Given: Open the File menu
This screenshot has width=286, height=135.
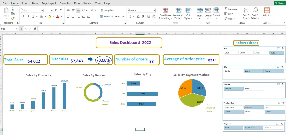Looking at the screenshot, I should [5, 3].
